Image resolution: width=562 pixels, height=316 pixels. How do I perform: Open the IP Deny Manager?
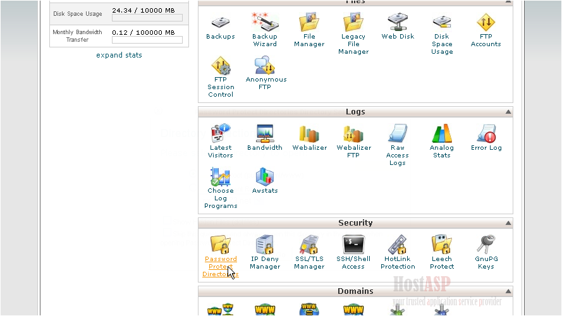[265, 245]
